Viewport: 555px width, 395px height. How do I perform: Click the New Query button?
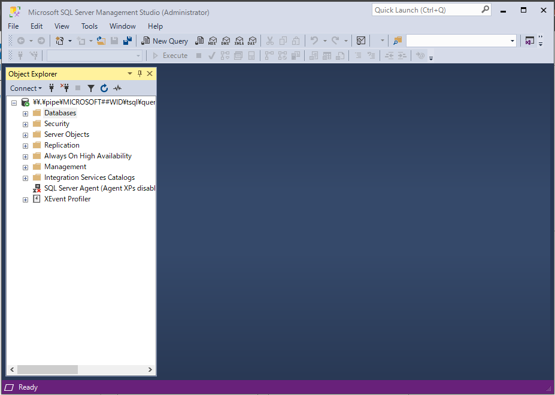click(165, 41)
